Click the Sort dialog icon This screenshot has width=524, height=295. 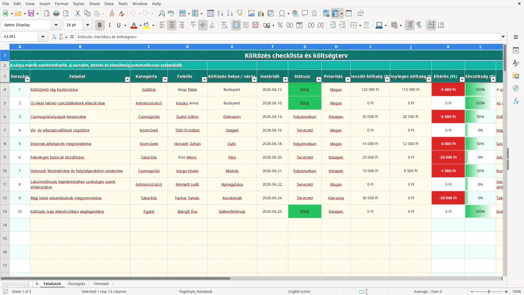[x=210, y=14]
